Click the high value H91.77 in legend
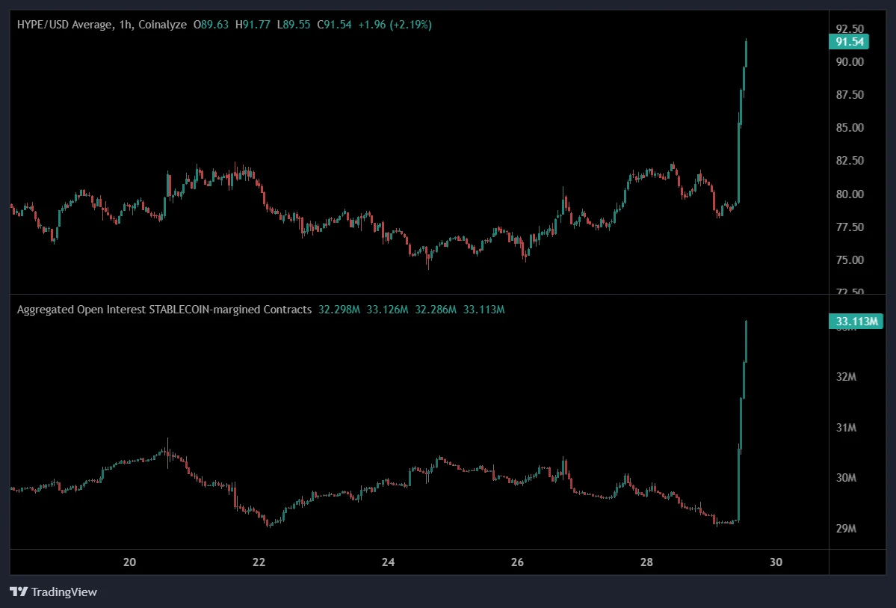 point(253,25)
